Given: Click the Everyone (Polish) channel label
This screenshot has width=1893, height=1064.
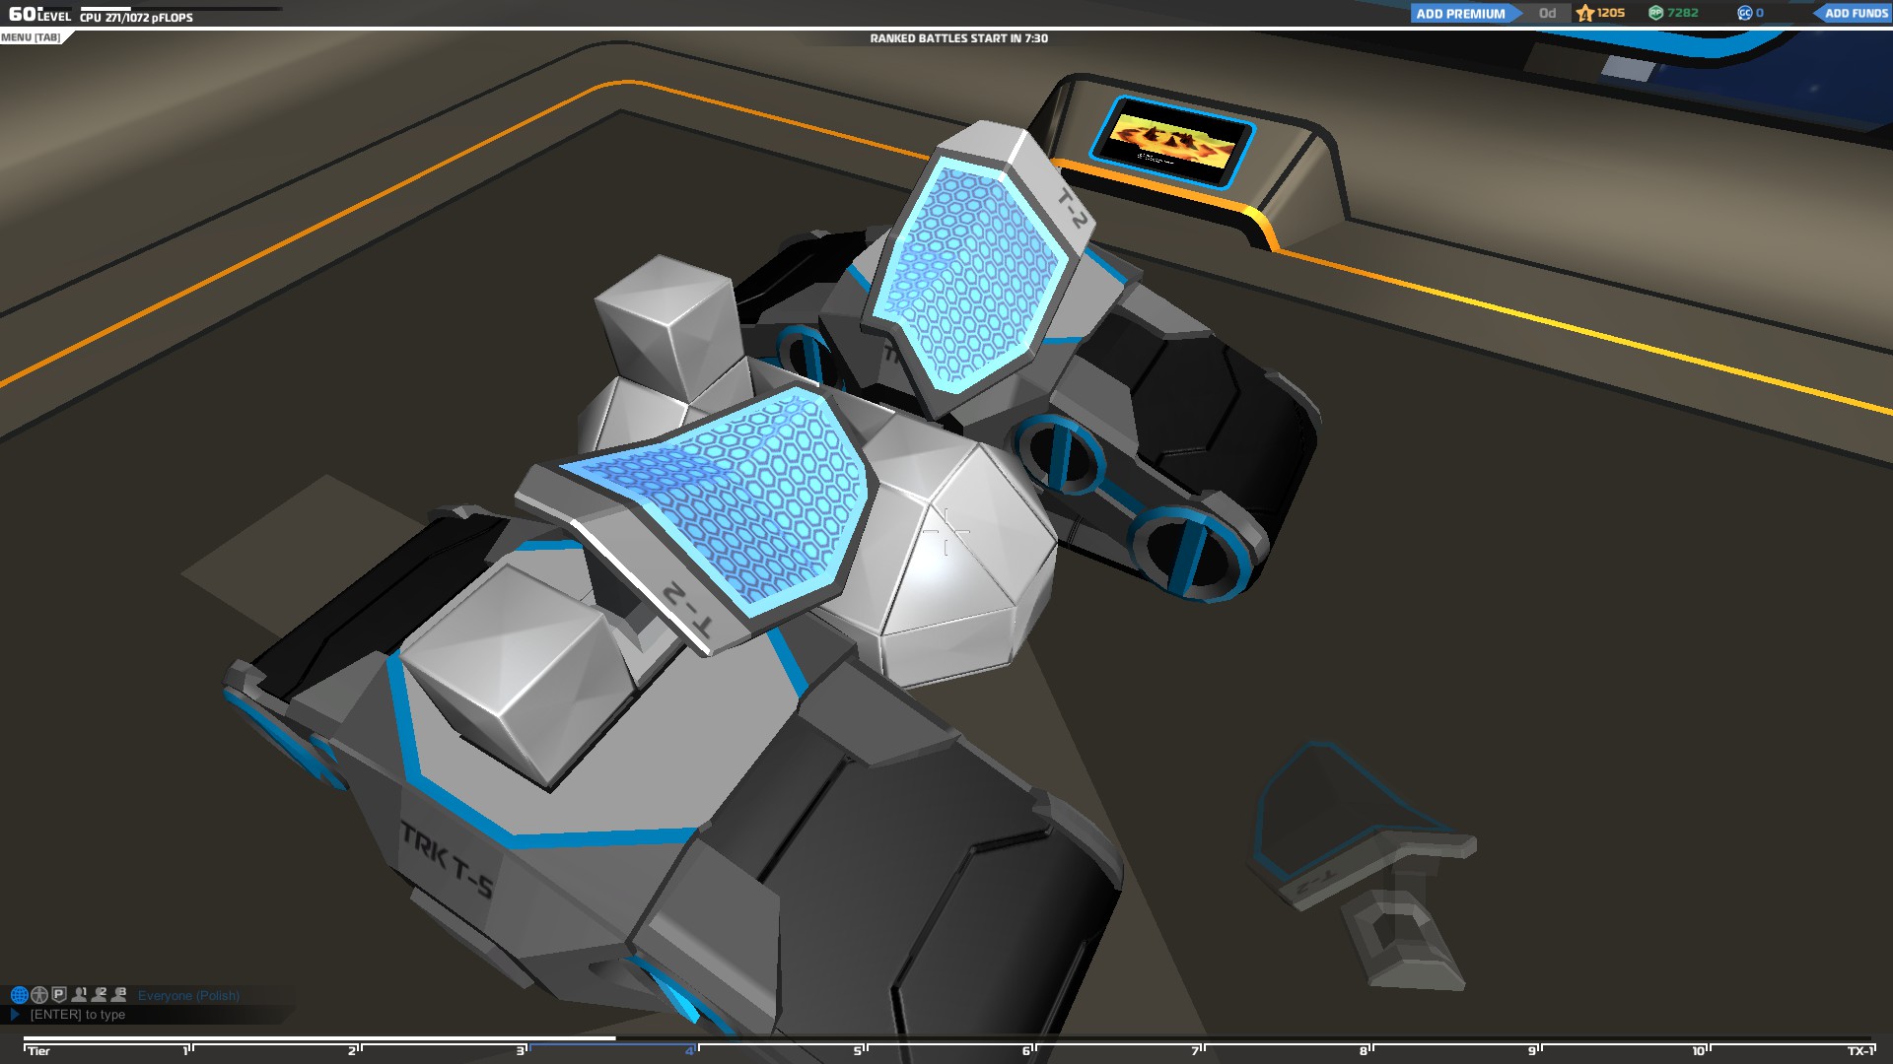Looking at the screenshot, I should 188,996.
